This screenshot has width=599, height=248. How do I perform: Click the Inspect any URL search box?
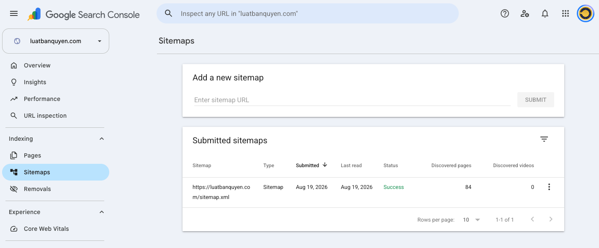pyautogui.click(x=308, y=13)
